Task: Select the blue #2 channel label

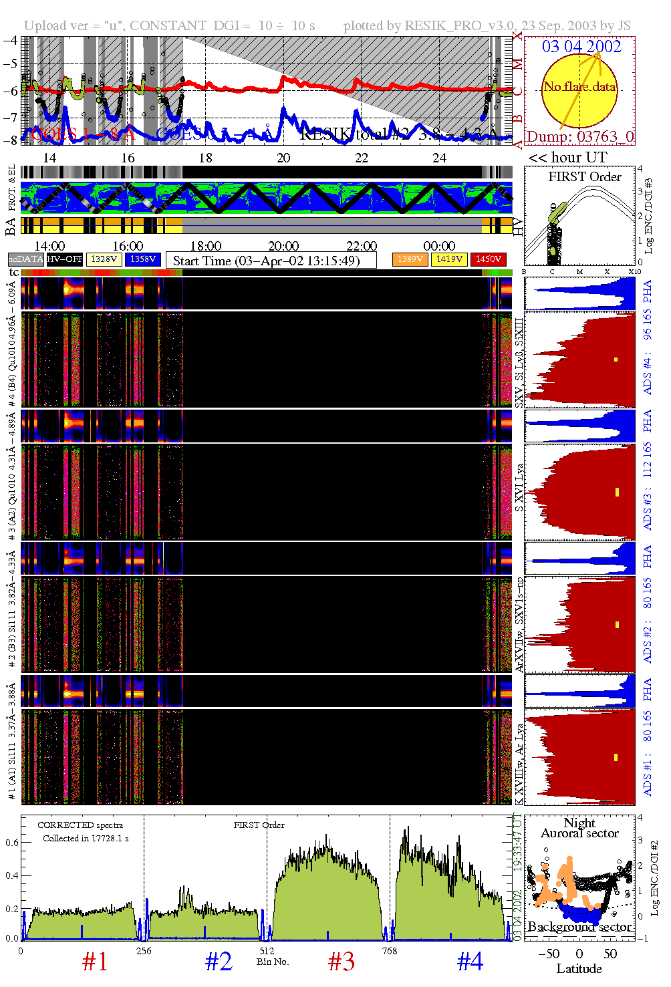Action: point(219,962)
